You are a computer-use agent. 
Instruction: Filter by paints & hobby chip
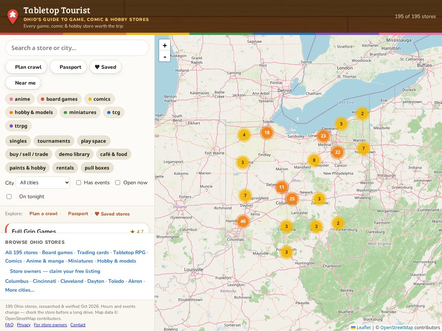pyautogui.click(x=28, y=168)
